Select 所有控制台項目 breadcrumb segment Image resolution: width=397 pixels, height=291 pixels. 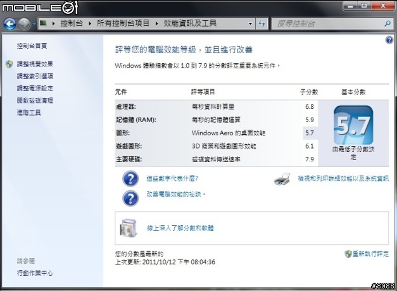[123, 23]
